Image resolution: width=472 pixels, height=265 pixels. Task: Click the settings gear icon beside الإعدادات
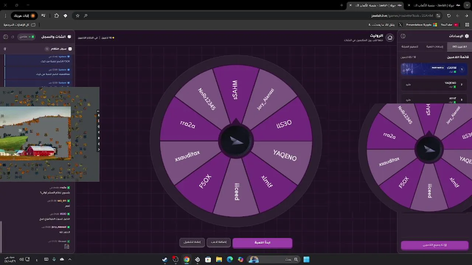pos(467,36)
